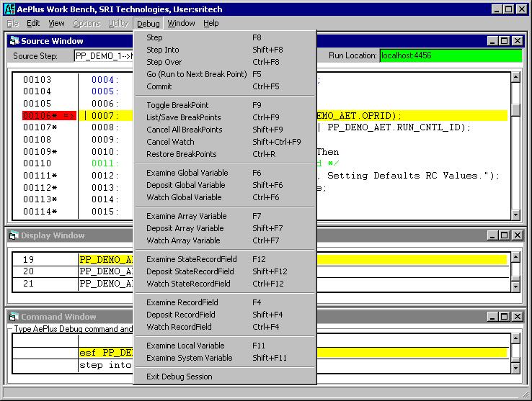Select Exit Debug Session

(x=179, y=377)
